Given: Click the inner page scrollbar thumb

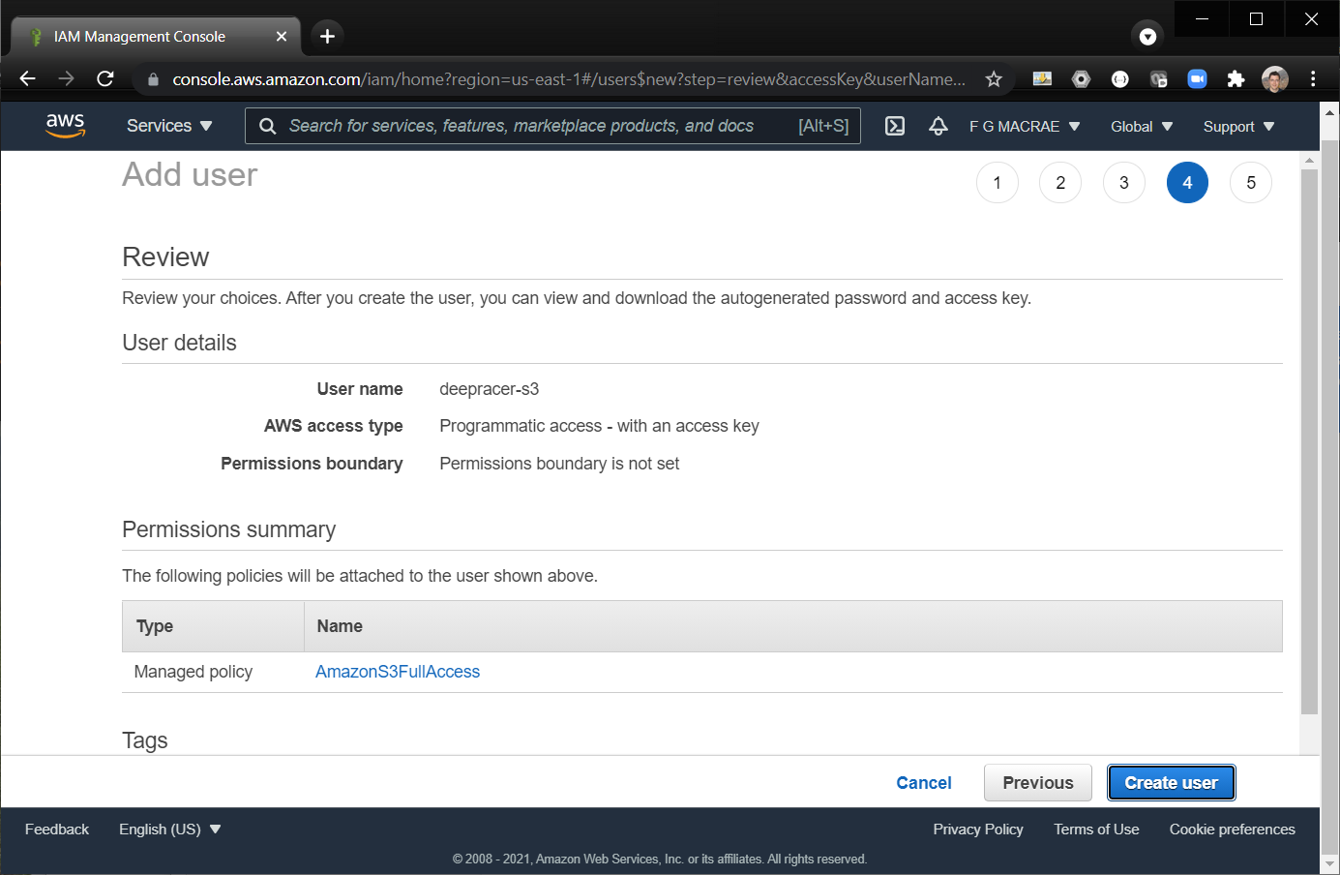Looking at the screenshot, I should coord(1309,440).
